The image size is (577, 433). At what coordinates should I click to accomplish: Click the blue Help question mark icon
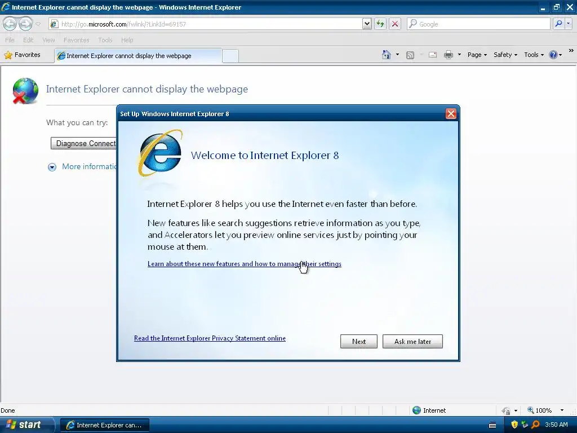pos(553,55)
